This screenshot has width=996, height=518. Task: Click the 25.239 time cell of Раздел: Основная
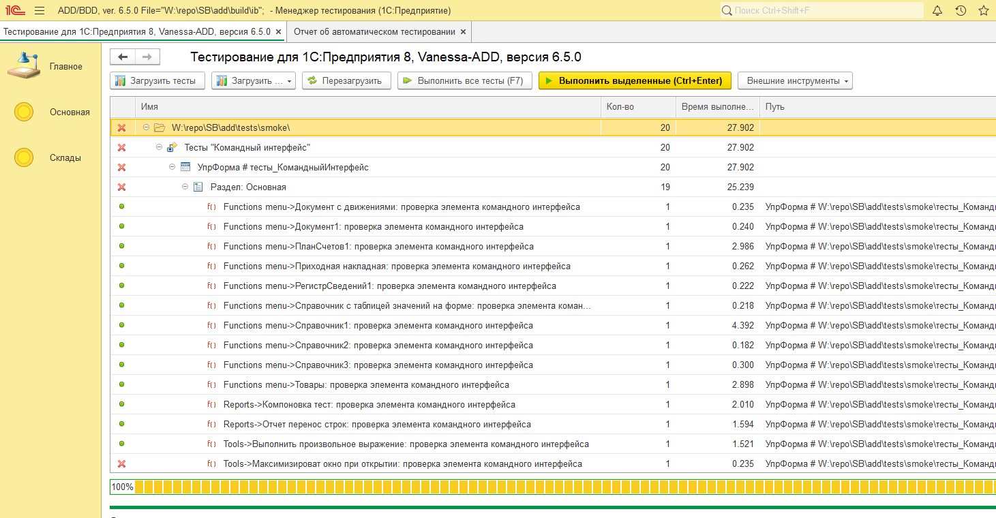click(718, 187)
